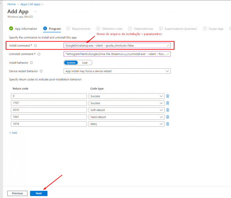
Task: Click the Previous button
Action: click(18, 193)
